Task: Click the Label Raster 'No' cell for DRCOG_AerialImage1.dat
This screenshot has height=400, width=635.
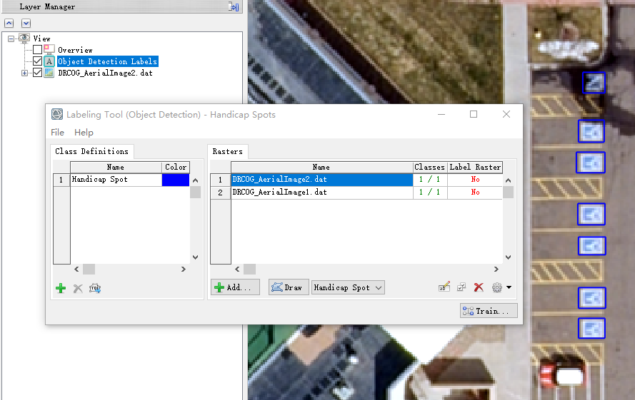Action: pyautogui.click(x=475, y=192)
